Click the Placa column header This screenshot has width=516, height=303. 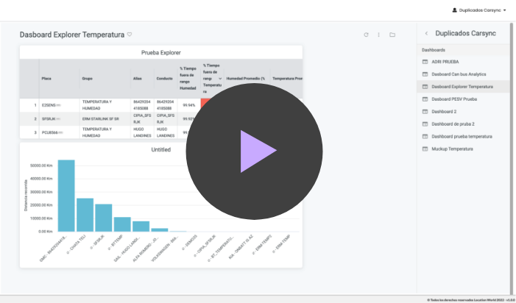[x=46, y=78]
